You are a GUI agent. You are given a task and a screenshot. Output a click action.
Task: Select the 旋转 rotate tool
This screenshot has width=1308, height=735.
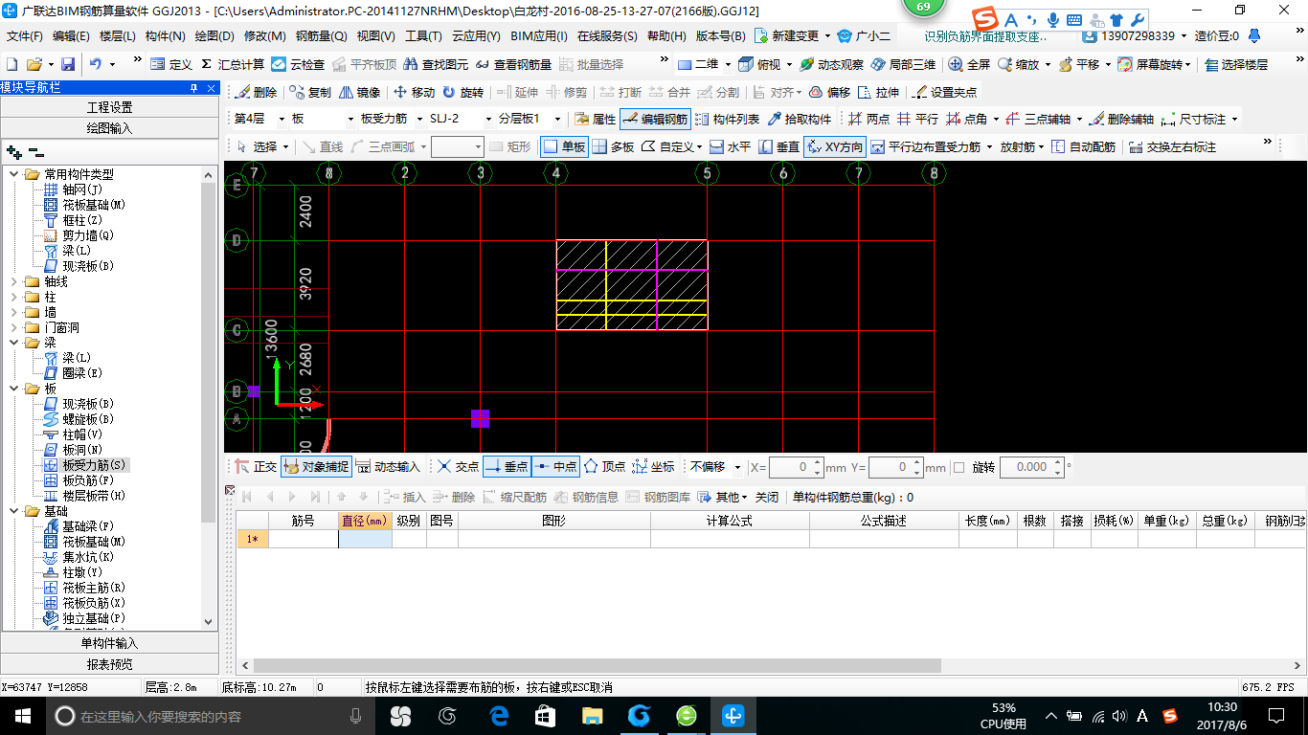[463, 93]
